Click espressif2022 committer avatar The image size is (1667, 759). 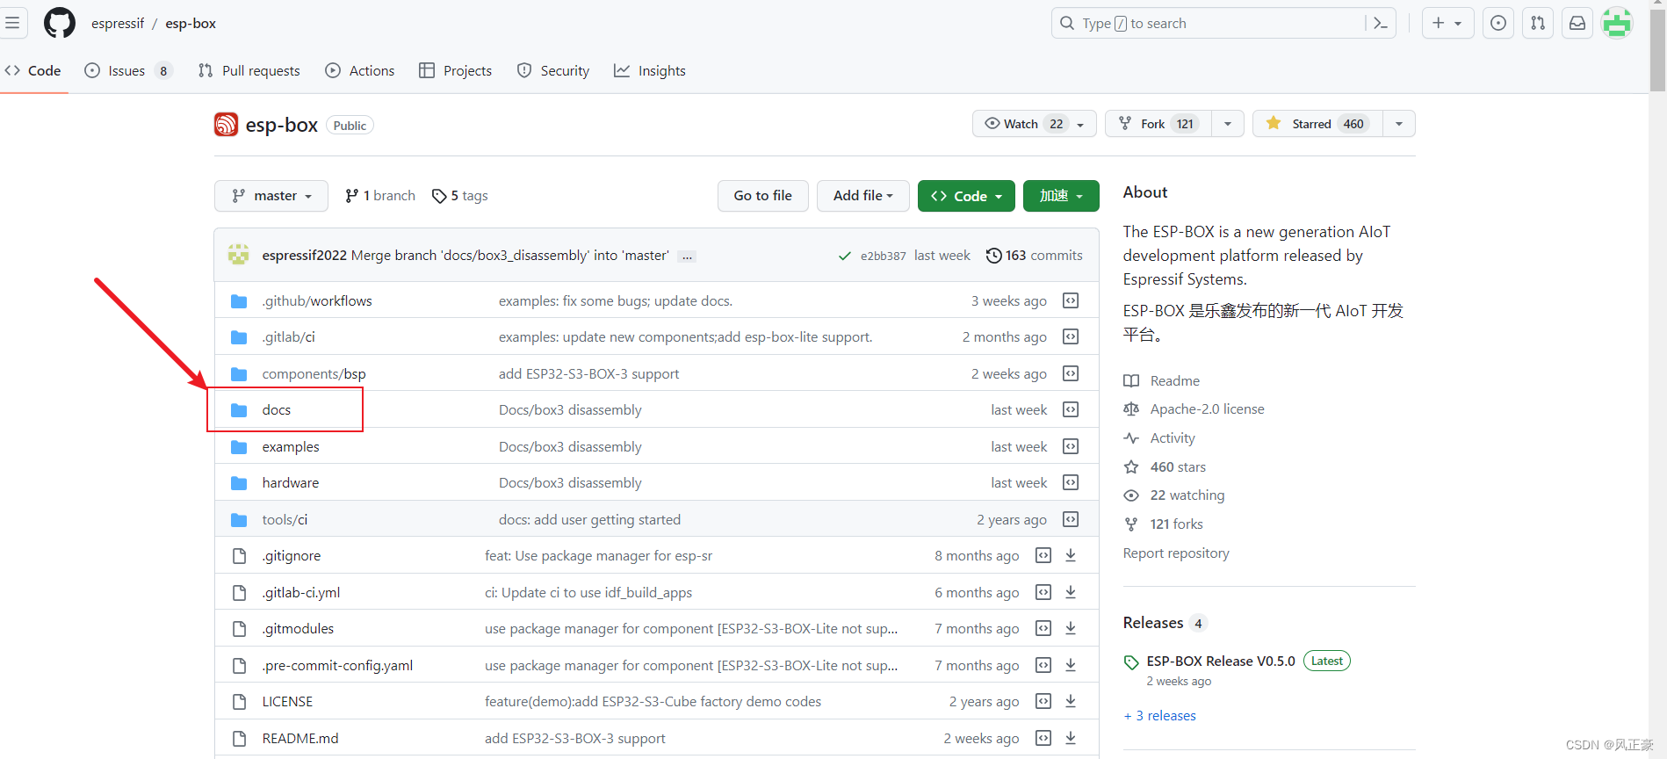coord(238,255)
